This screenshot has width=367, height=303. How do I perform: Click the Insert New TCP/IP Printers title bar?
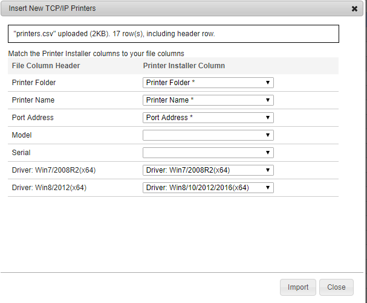pyautogui.click(x=182, y=8)
